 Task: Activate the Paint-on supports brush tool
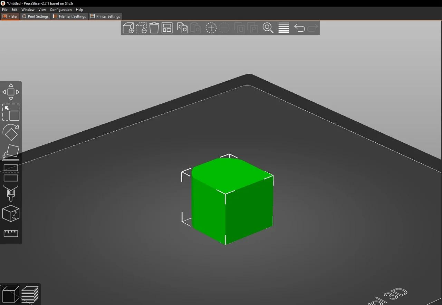coord(11,193)
